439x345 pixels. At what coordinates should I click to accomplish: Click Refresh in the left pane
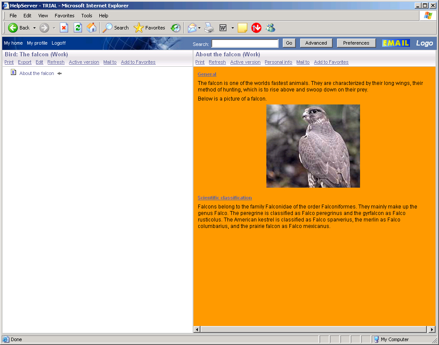56,62
